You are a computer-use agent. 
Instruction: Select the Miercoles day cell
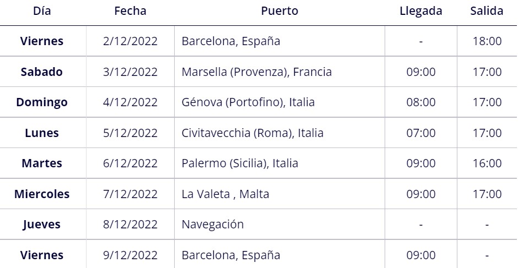coord(42,194)
